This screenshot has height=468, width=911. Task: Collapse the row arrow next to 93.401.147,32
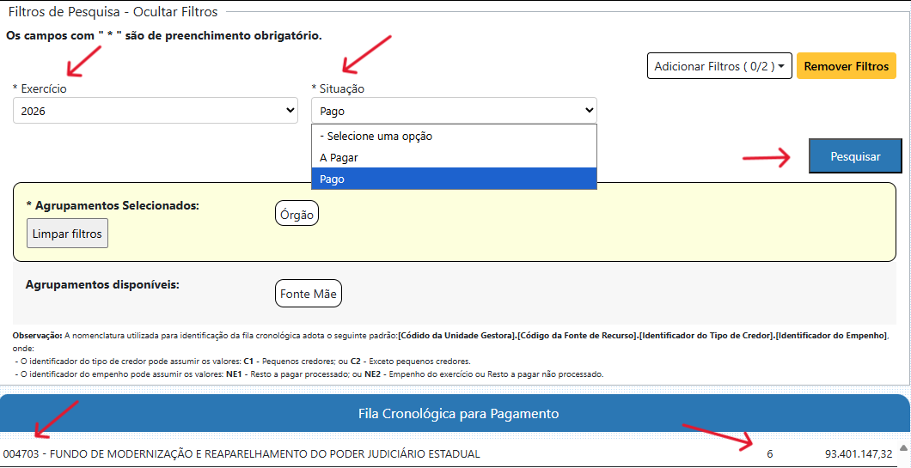tap(902, 447)
